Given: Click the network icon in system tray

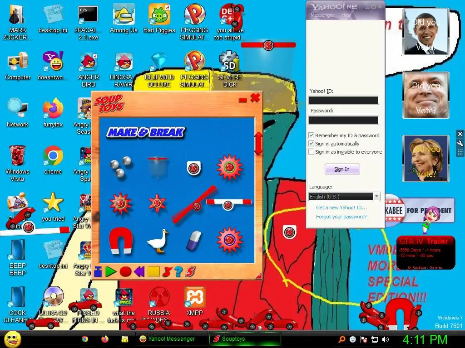Looking at the screenshot, I should point(375,339).
